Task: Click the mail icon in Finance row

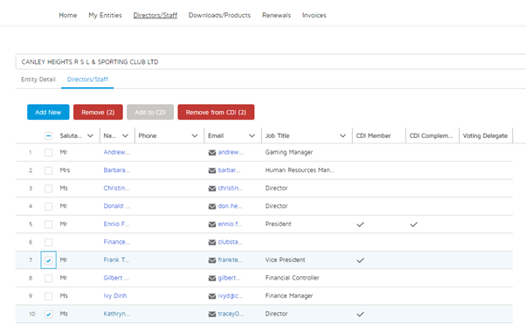Action: tap(212, 243)
